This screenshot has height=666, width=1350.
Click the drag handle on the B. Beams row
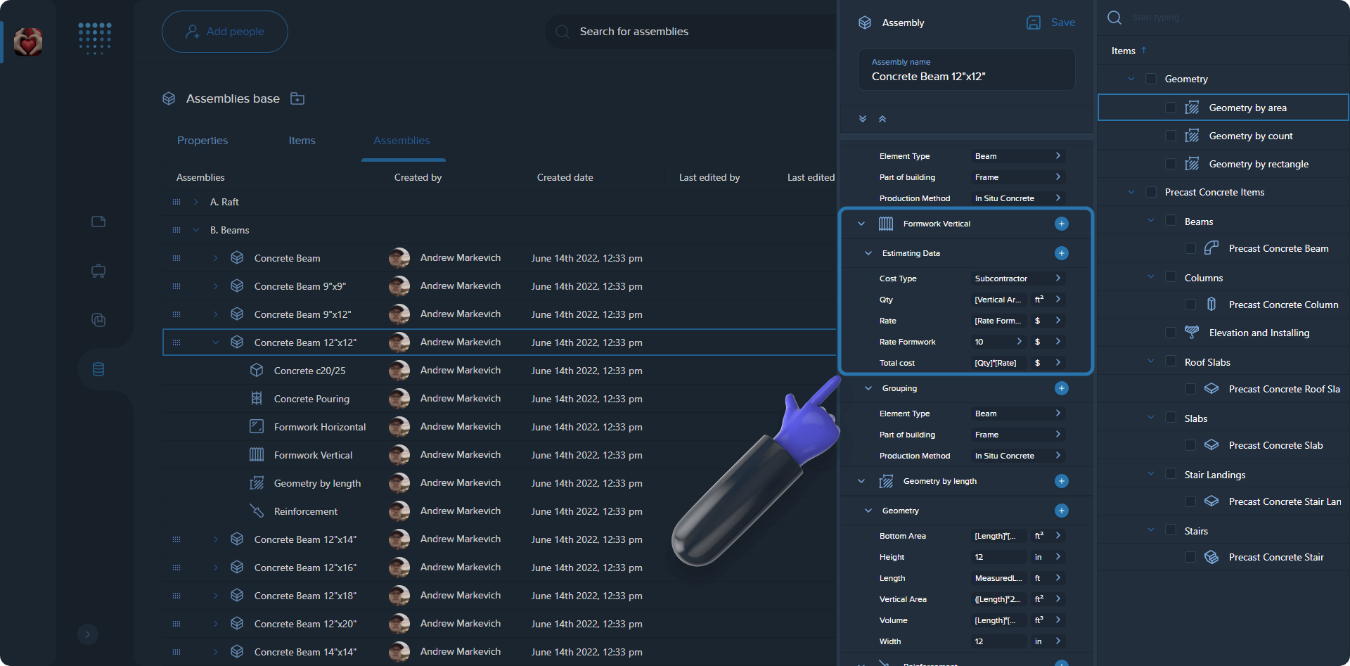(176, 230)
